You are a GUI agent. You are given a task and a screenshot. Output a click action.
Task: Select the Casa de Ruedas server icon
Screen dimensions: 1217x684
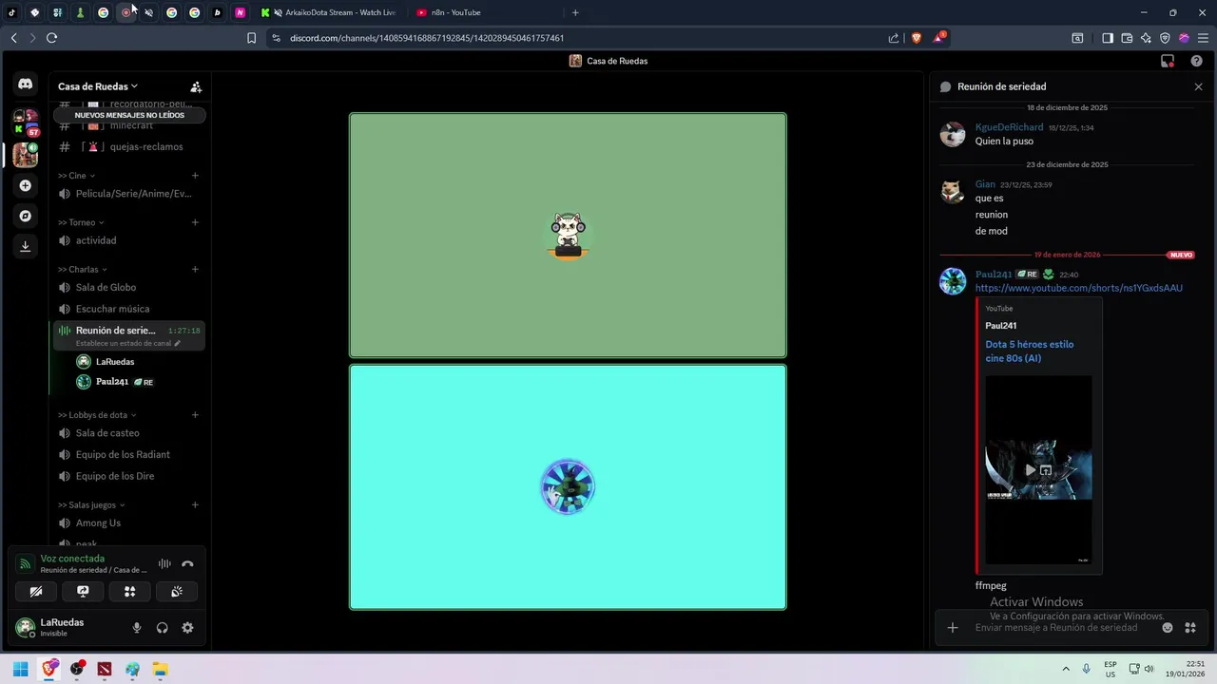click(25, 154)
